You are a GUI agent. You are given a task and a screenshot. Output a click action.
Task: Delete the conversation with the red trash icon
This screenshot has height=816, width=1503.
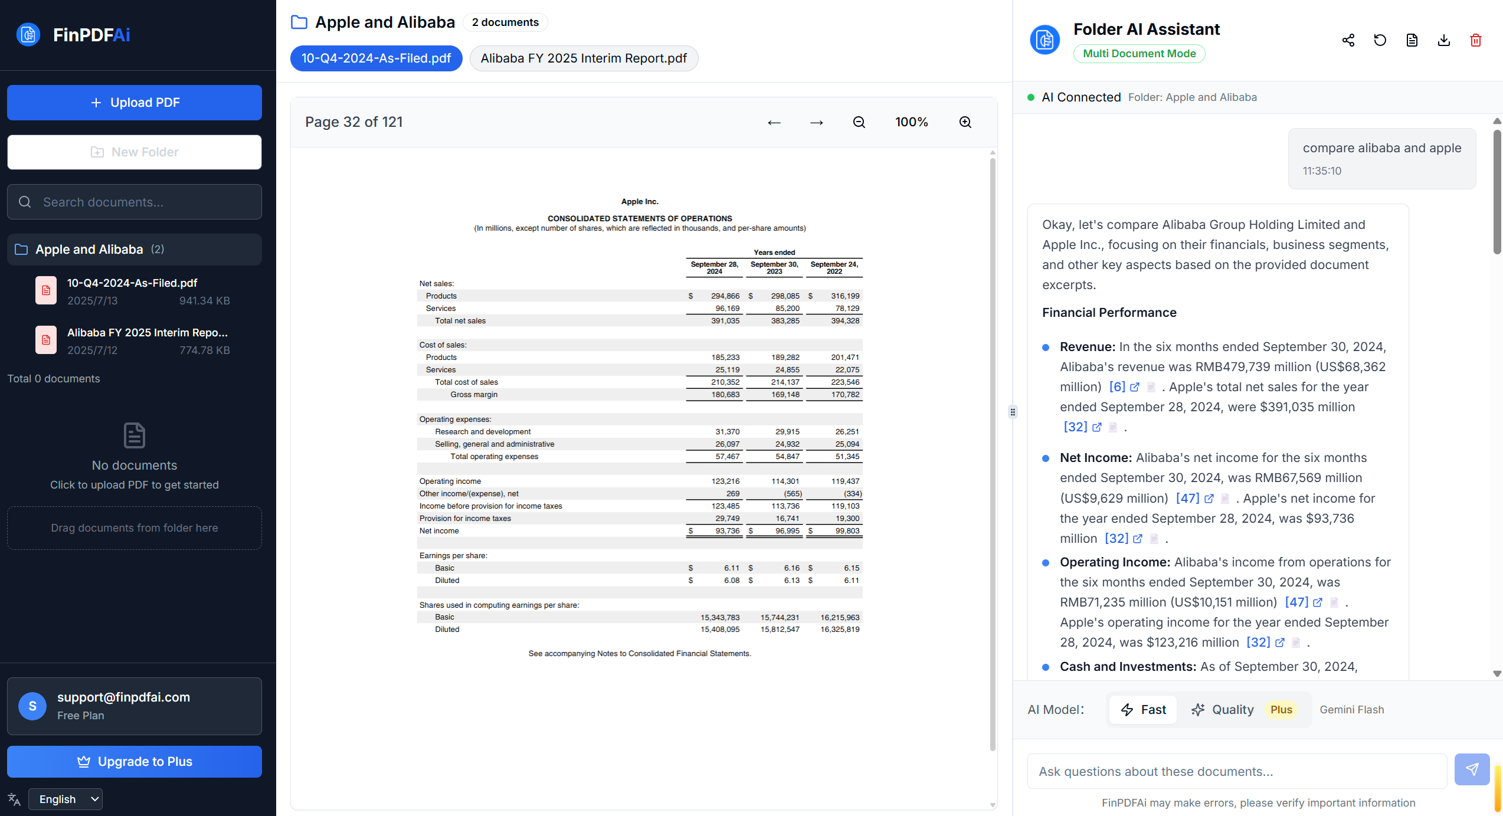click(1476, 40)
